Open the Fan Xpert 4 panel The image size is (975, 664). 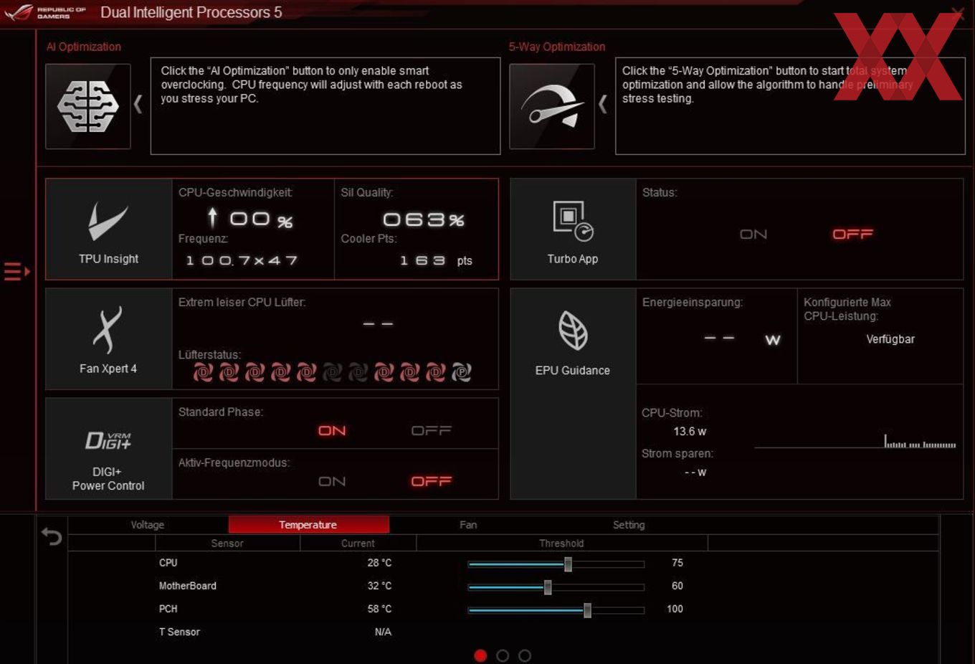click(x=108, y=338)
